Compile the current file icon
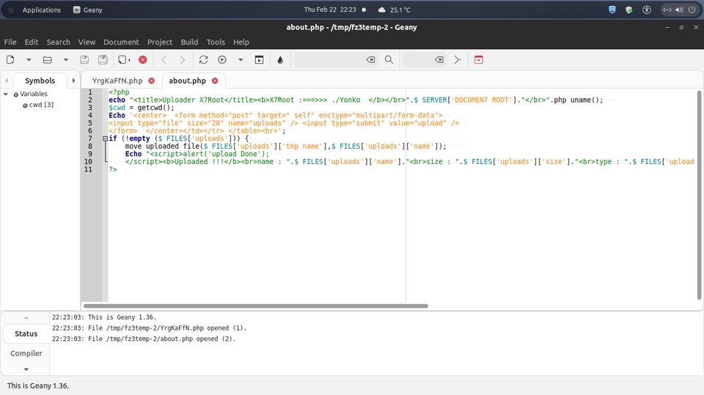704x395 pixels. point(203,59)
